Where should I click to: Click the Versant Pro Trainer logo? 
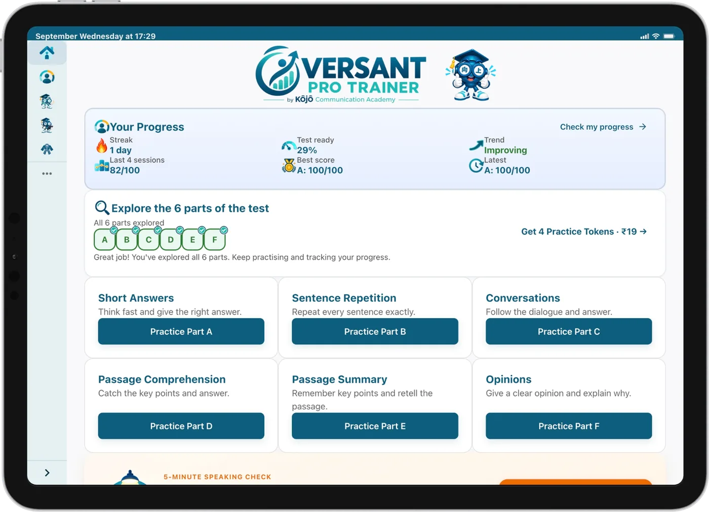click(x=341, y=74)
